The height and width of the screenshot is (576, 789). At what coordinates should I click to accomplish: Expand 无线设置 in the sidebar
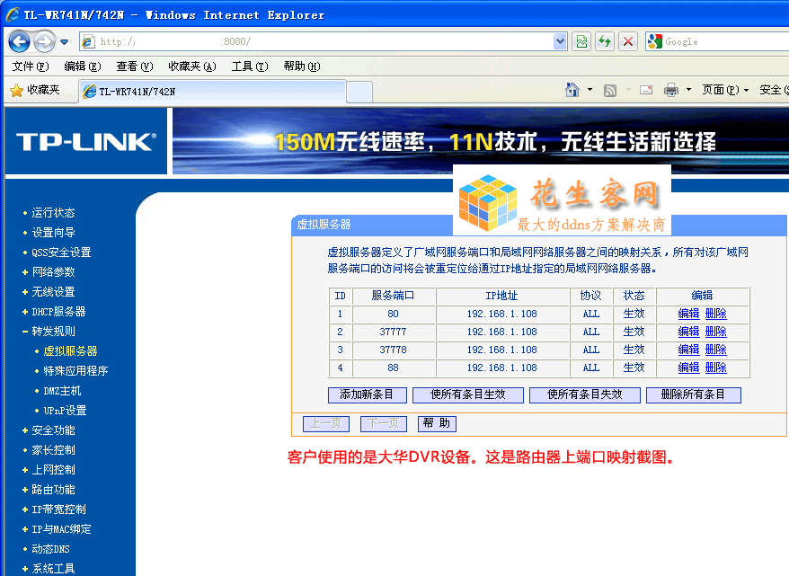click(53, 292)
